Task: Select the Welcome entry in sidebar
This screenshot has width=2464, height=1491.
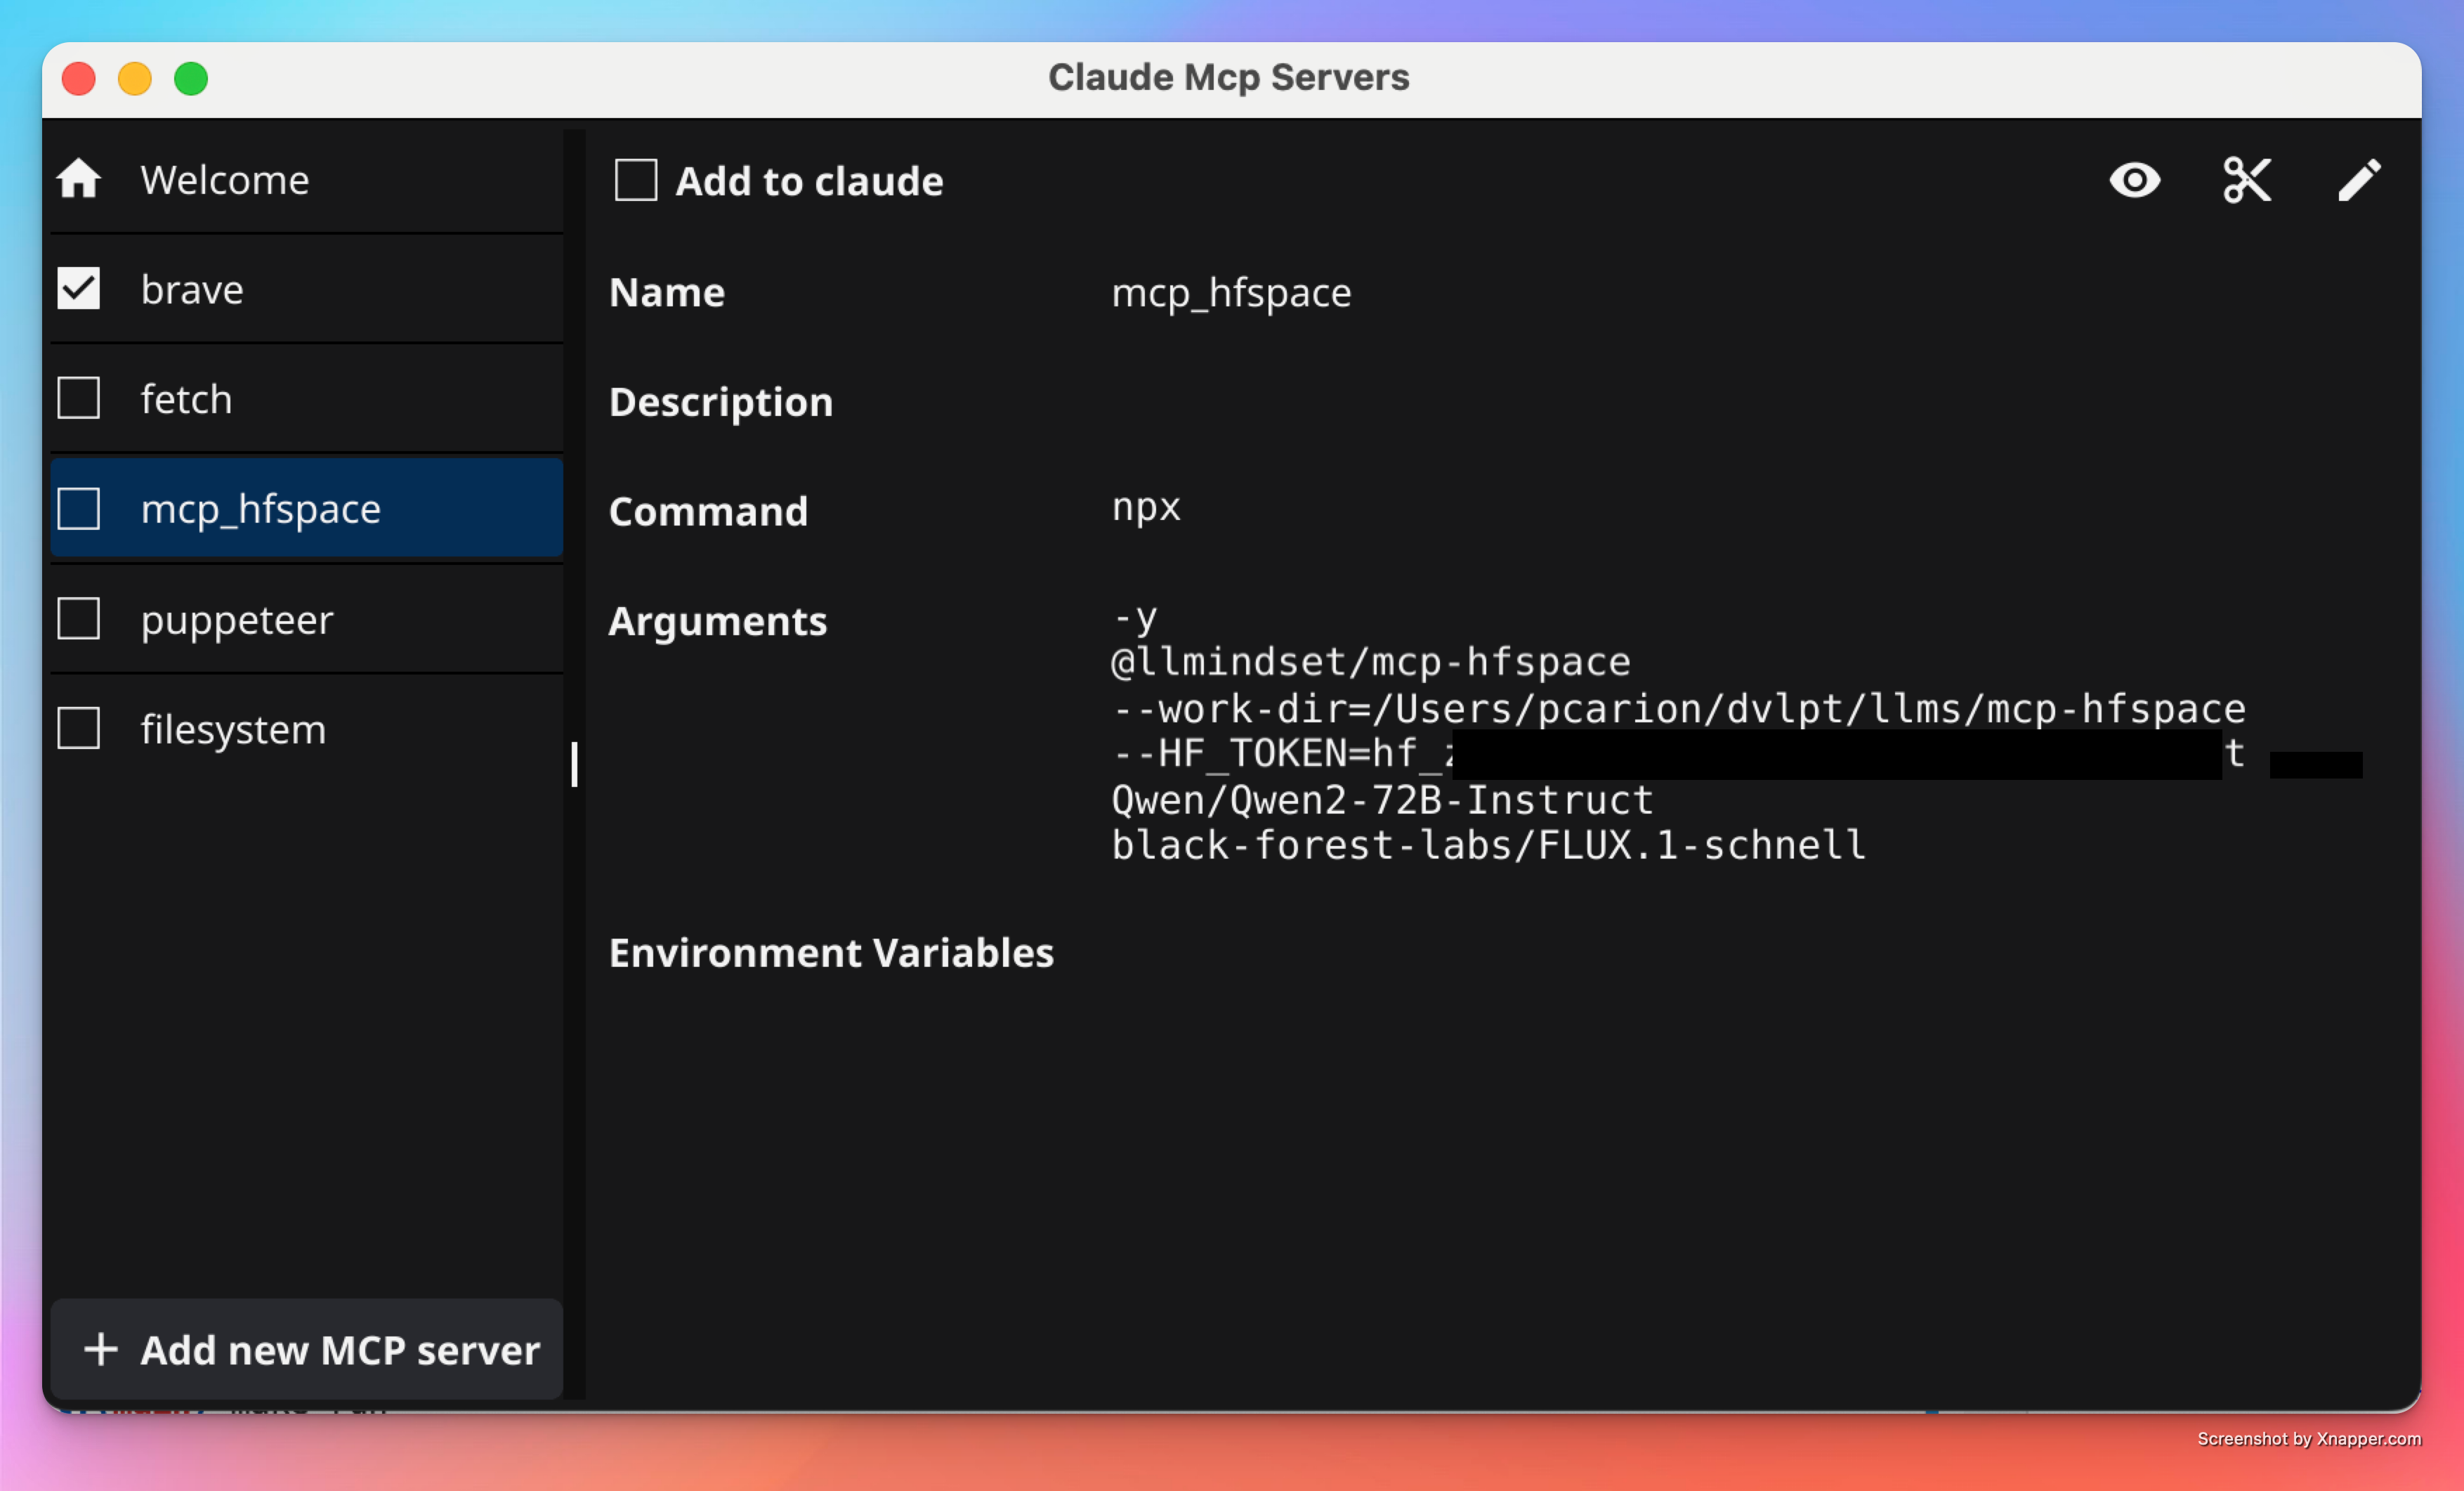Action: (225, 180)
